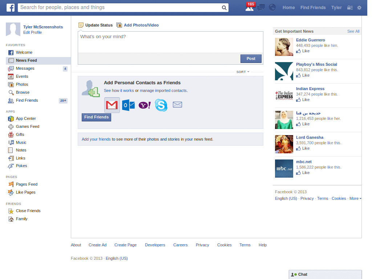Open privacy shortcuts lock icon
Viewport: 372px width, 279px height.
tap(350, 8)
